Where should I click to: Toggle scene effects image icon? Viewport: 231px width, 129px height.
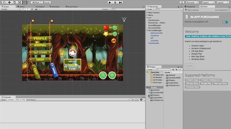[x=36, y=9]
